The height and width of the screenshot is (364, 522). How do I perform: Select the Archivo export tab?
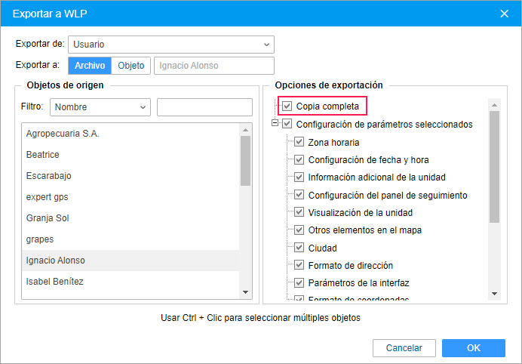pyautogui.click(x=90, y=66)
